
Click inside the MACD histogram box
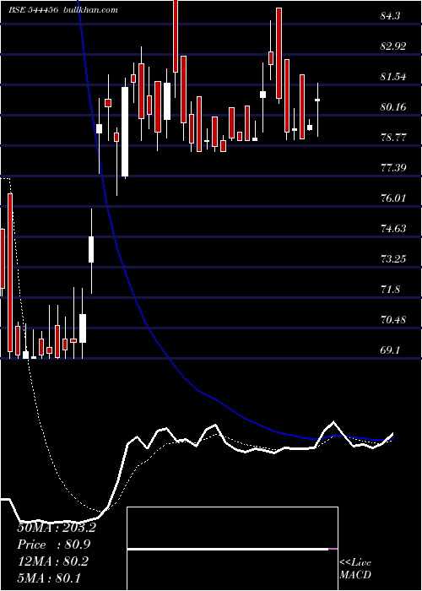coord(232,549)
